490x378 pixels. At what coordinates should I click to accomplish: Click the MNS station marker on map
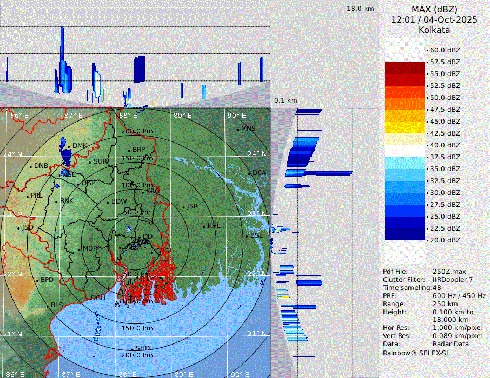coord(237,129)
